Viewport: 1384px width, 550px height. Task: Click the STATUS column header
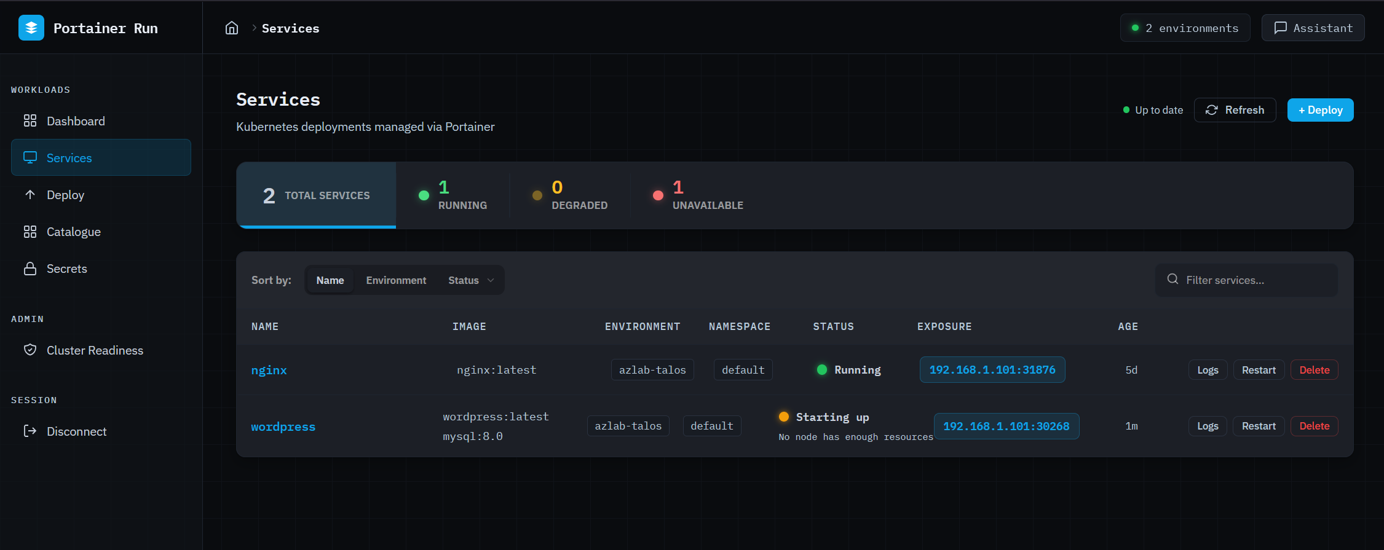point(833,326)
